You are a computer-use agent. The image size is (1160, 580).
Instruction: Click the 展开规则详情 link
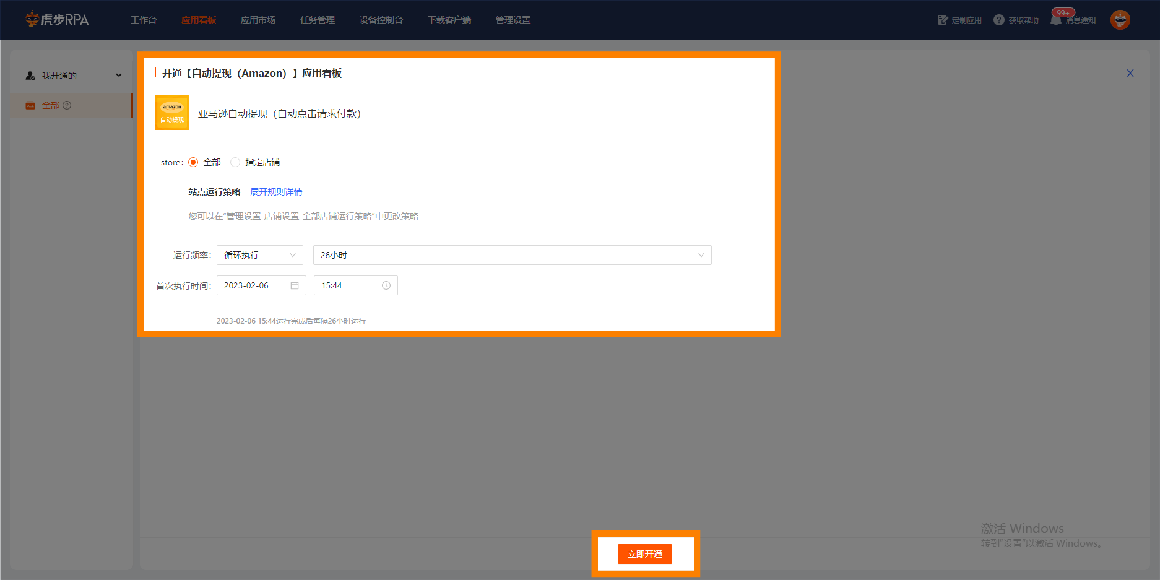(x=276, y=192)
